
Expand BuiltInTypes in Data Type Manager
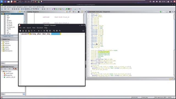pos(3,73)
